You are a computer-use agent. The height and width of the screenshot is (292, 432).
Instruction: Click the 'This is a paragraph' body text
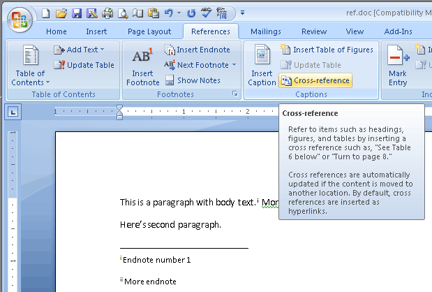click(x=188, y=203)
